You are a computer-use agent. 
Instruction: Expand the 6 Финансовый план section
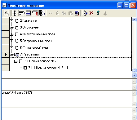pos(11,48)
